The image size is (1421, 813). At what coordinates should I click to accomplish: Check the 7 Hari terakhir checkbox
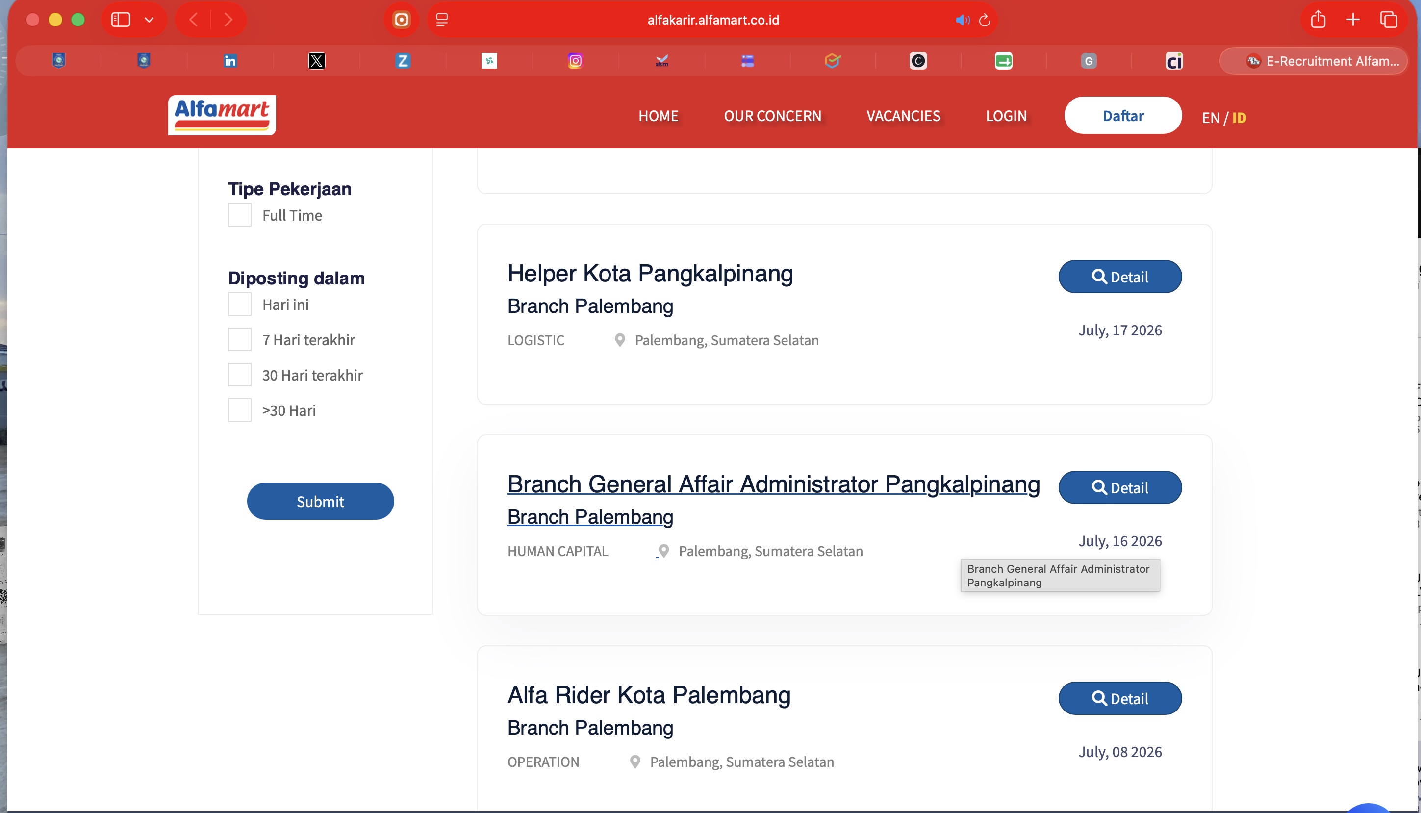[240, 339]
